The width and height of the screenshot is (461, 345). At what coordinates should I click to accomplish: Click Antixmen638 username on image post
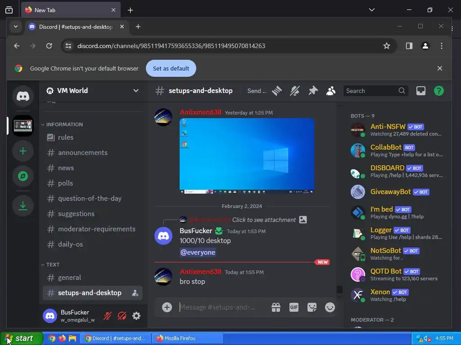coord(200,112)
